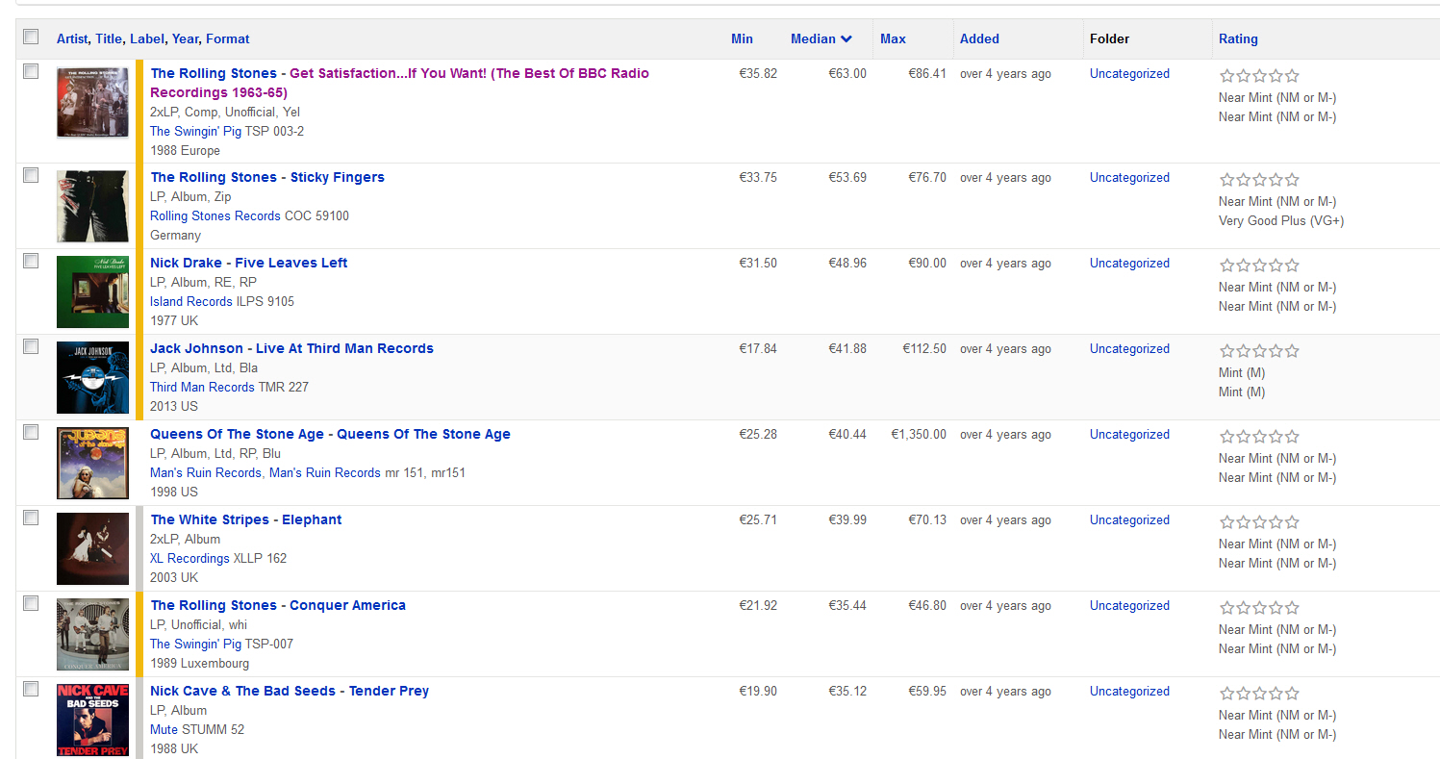Viewport: 1440px width, 759px height.
Task: Click the 2013 US release text
Action: tap(174, 406)
